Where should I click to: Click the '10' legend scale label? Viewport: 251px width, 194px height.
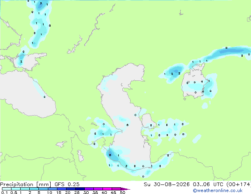49,192
